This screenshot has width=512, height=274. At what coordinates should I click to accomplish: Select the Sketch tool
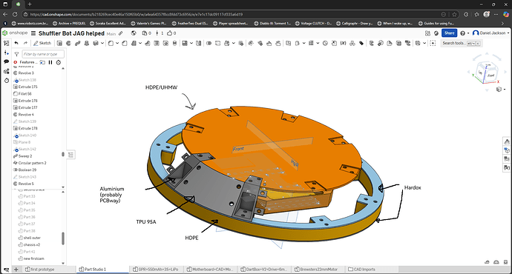(x=42, y=43)
